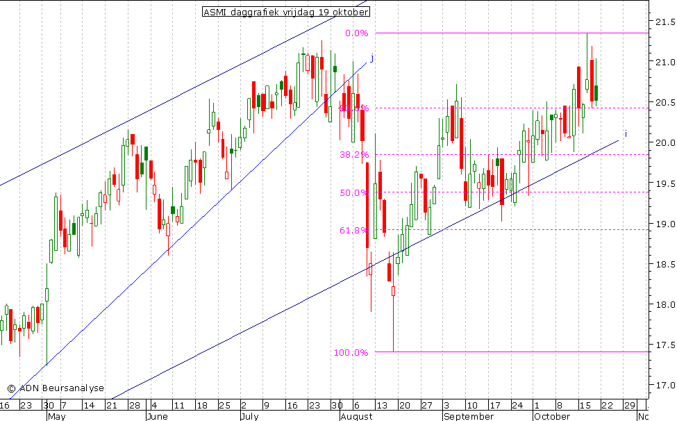
Task: Click the '20.5' price axis value
Action: (665, 102)
